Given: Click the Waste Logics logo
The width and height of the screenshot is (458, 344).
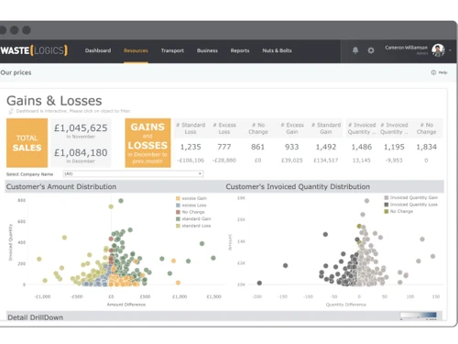Looking at the screenshot, I should pyautogui.click(x=34, y=50).
